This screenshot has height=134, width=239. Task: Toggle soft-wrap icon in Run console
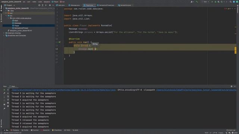point(8,96)
